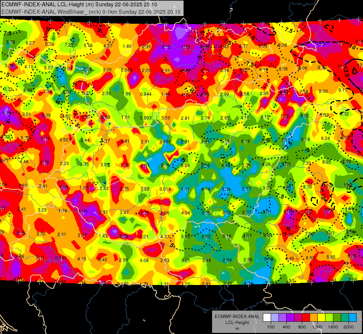363x334 pixels.
Task: Click the wind shear value "6.60"
Action: click(x=310, y=258)
